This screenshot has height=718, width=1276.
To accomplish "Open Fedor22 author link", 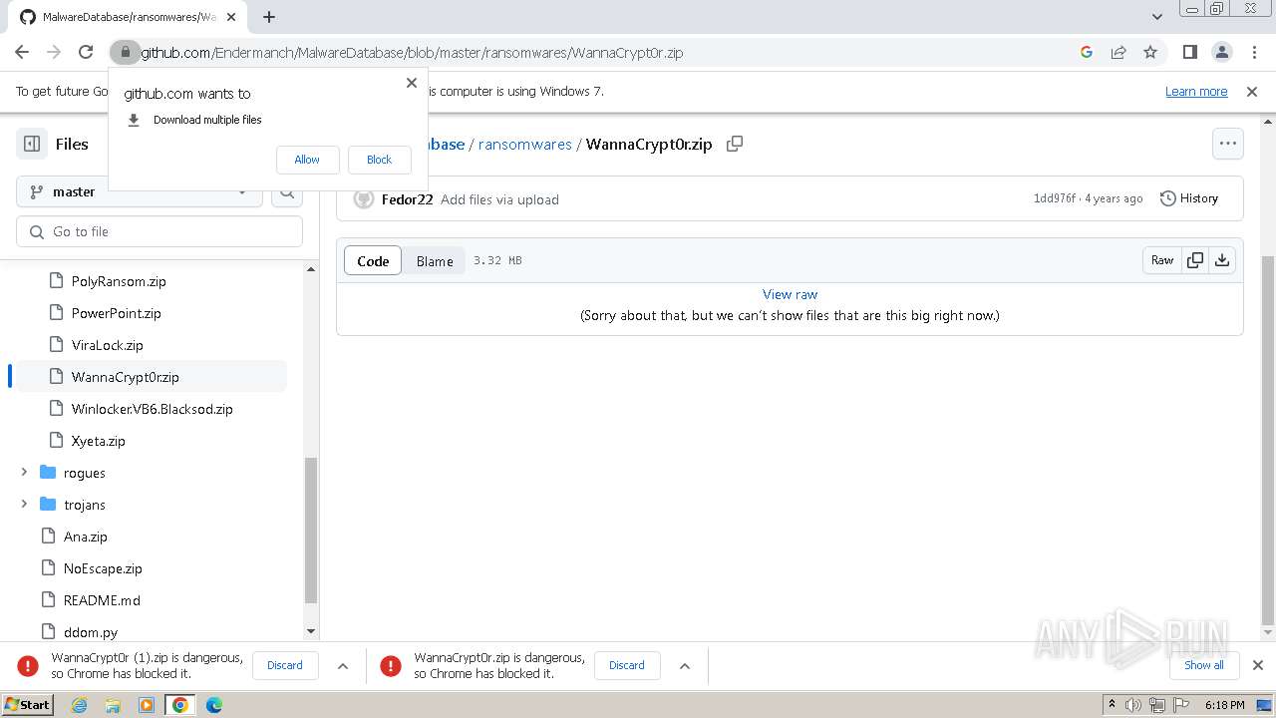I will [407, 199].
